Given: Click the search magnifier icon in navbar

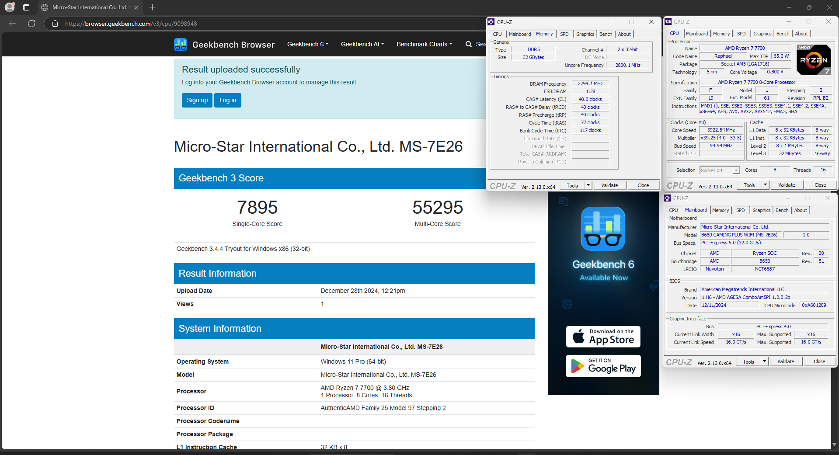Looking at the screenshot, I should [469, 44].
